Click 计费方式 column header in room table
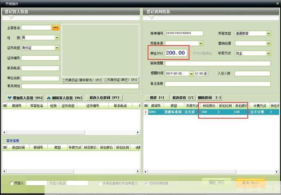The width and height of the screenshot is (281, 195). 260,106
